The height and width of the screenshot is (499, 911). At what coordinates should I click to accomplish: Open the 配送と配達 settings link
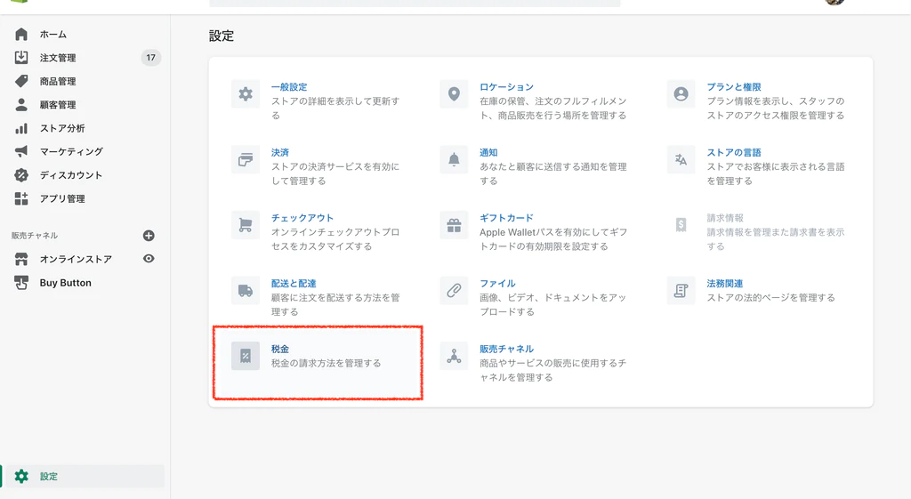tap(294, 284)
